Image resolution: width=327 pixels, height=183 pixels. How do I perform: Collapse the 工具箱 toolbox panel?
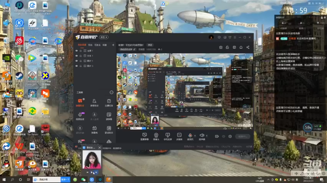point(111,92)
